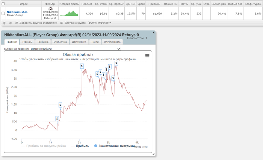Expand the Группы игроков dropdown
The image size is (263, 160).
99,23
